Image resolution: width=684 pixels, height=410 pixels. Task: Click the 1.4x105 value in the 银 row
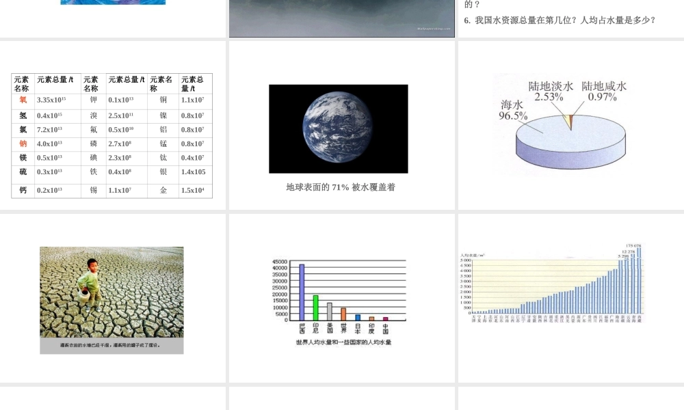pos(194,172)
